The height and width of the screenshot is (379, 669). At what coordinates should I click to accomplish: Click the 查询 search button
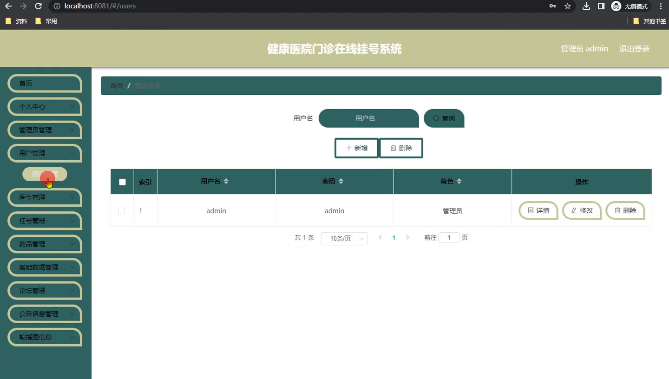coord(444,118)
